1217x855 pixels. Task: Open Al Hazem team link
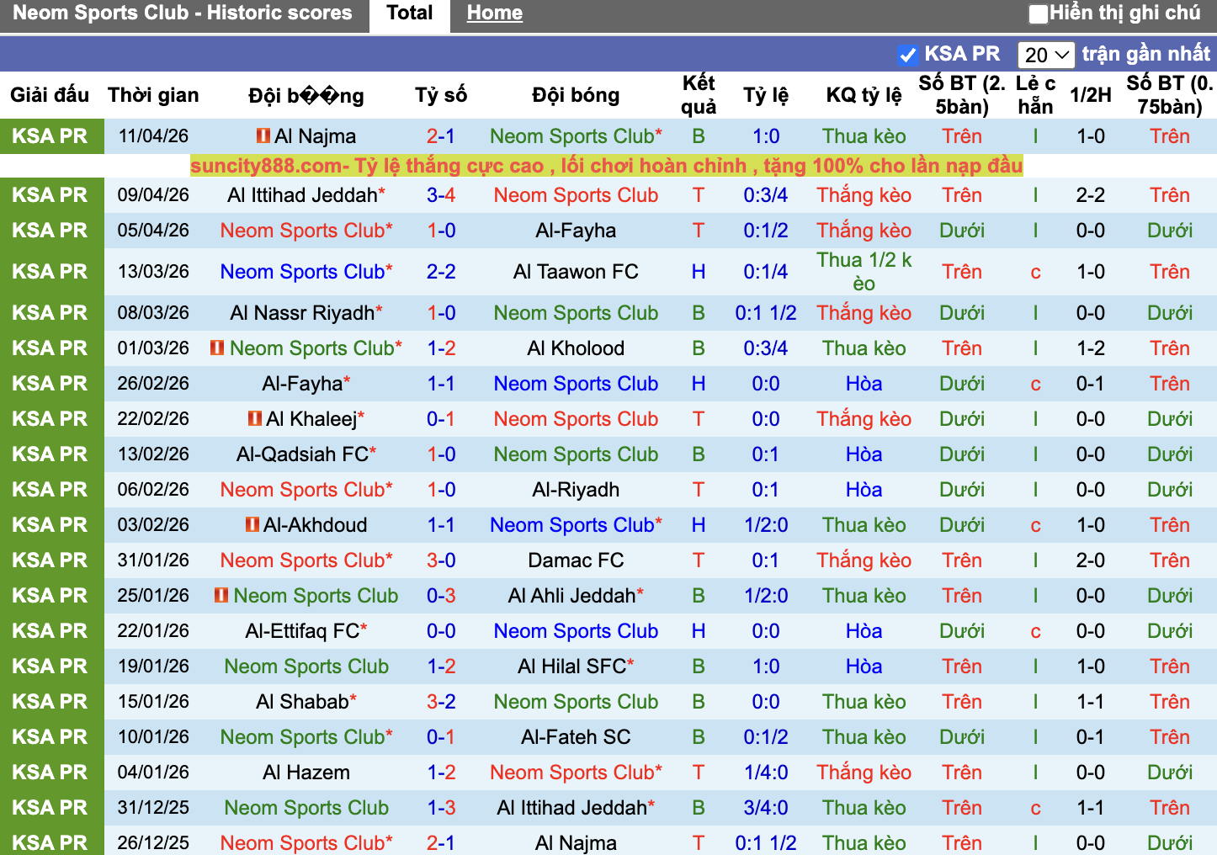pyautogui.click(x=306, y=773)
